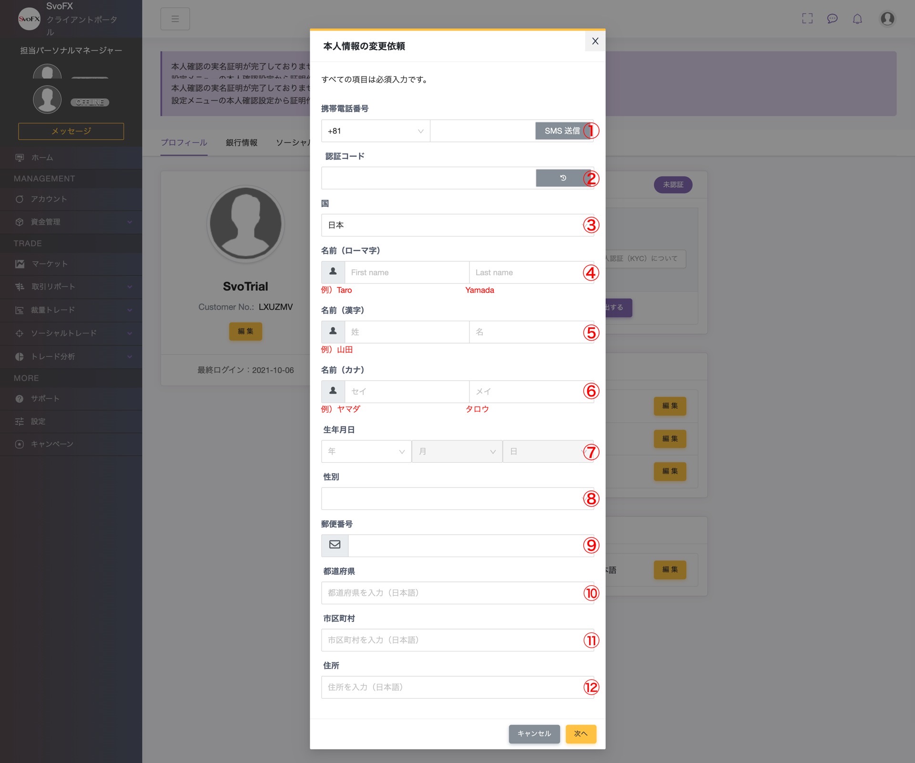Click the 住所 input field
Screen dimensions: 915x763
pyautogui.click(x=457, y=687)
